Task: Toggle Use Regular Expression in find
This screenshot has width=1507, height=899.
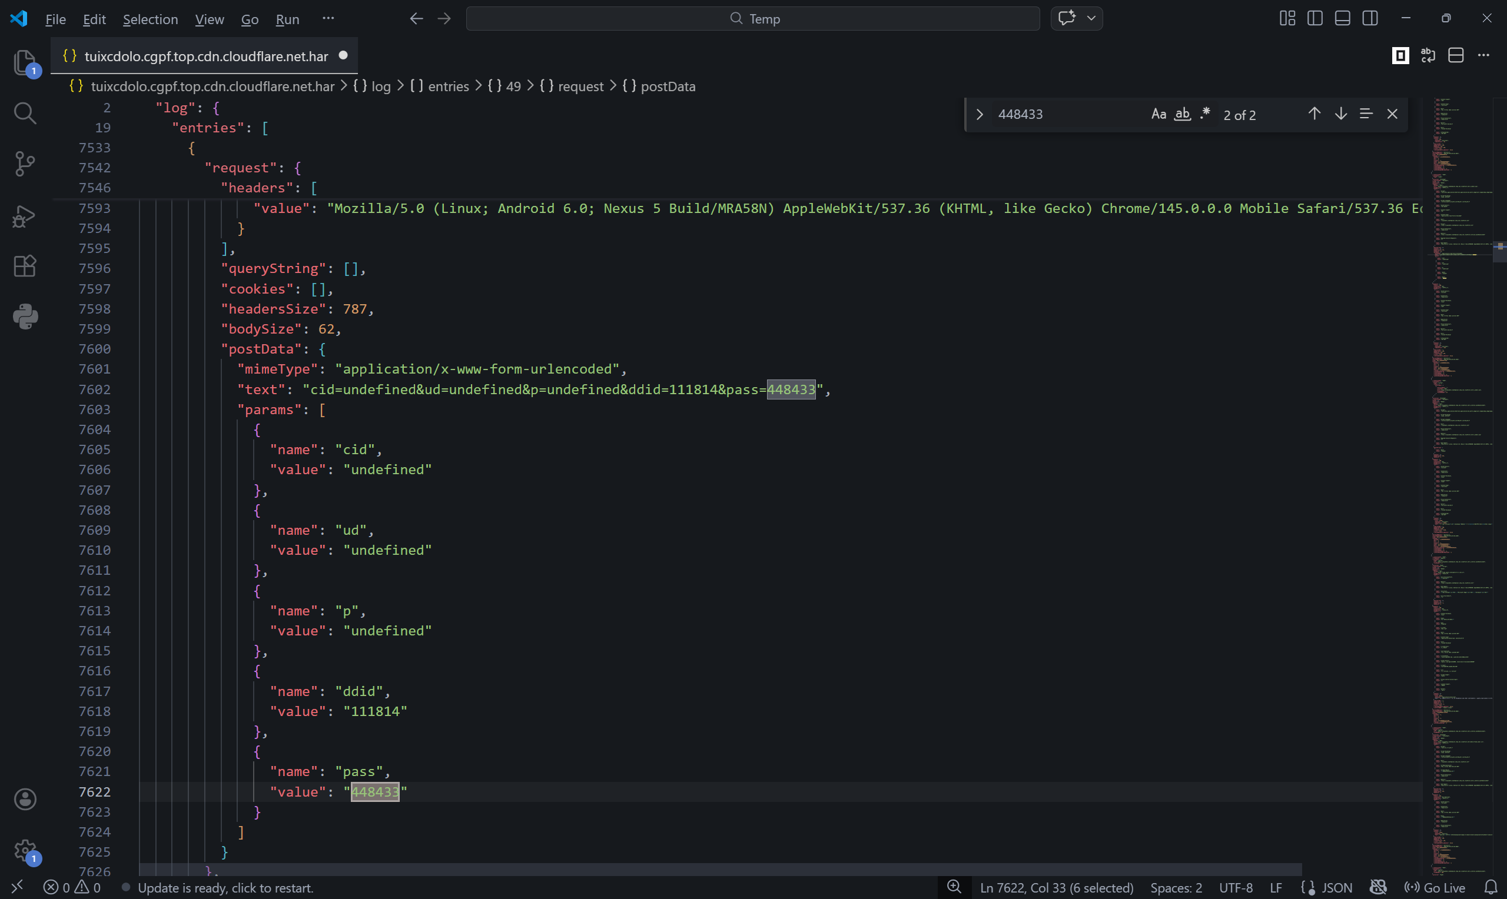Action: (x=1205, y=114)
